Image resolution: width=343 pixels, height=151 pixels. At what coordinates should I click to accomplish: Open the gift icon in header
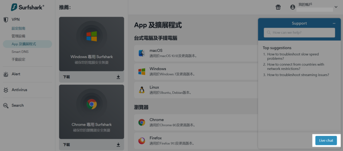pos(278,7)
